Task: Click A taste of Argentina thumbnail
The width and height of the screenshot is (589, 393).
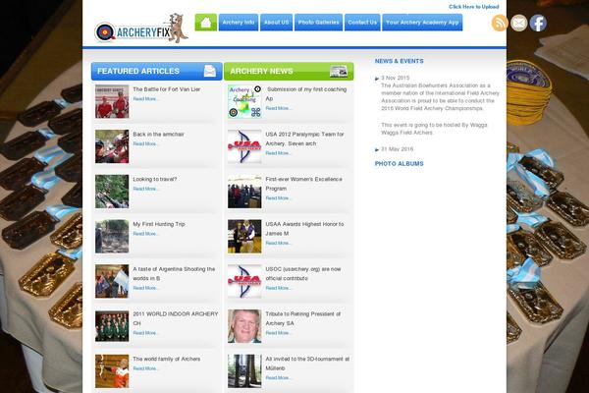Action: pos(112,281)
